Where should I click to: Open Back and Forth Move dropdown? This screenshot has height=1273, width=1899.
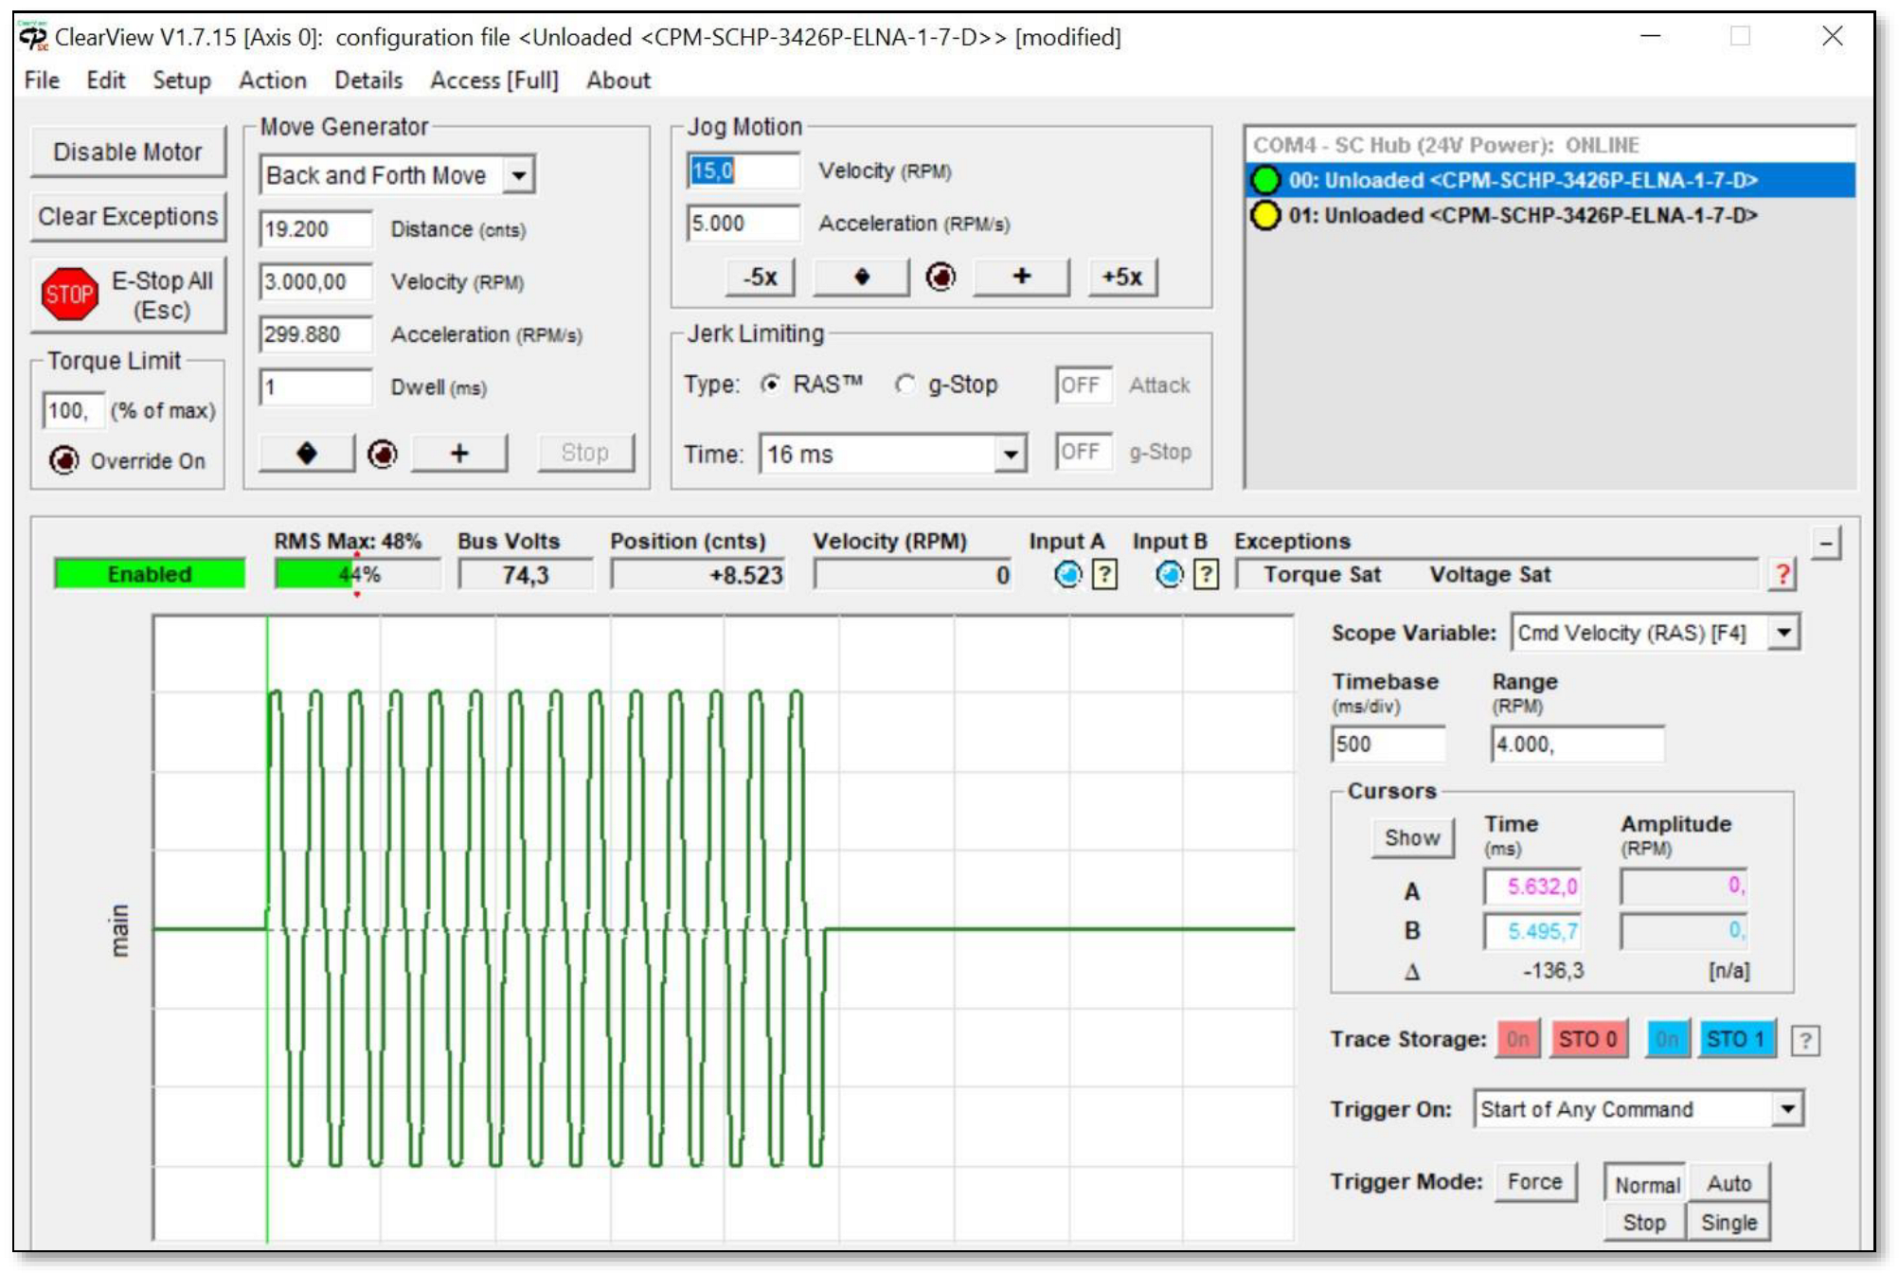[518, 175]
